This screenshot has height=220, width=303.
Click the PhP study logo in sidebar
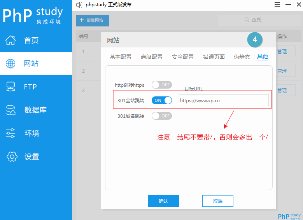pyautogui.click(x=33, y=15)
